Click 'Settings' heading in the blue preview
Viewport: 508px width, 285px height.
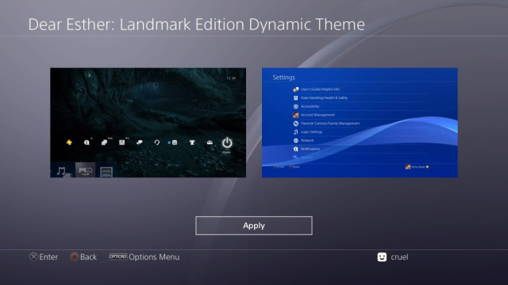coord(284,78)
